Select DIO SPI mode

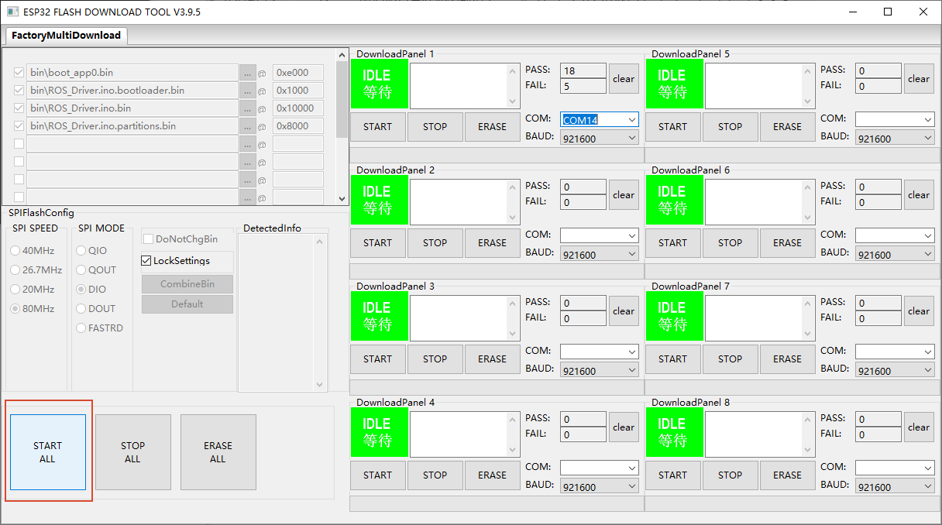(x=81, y=290)
